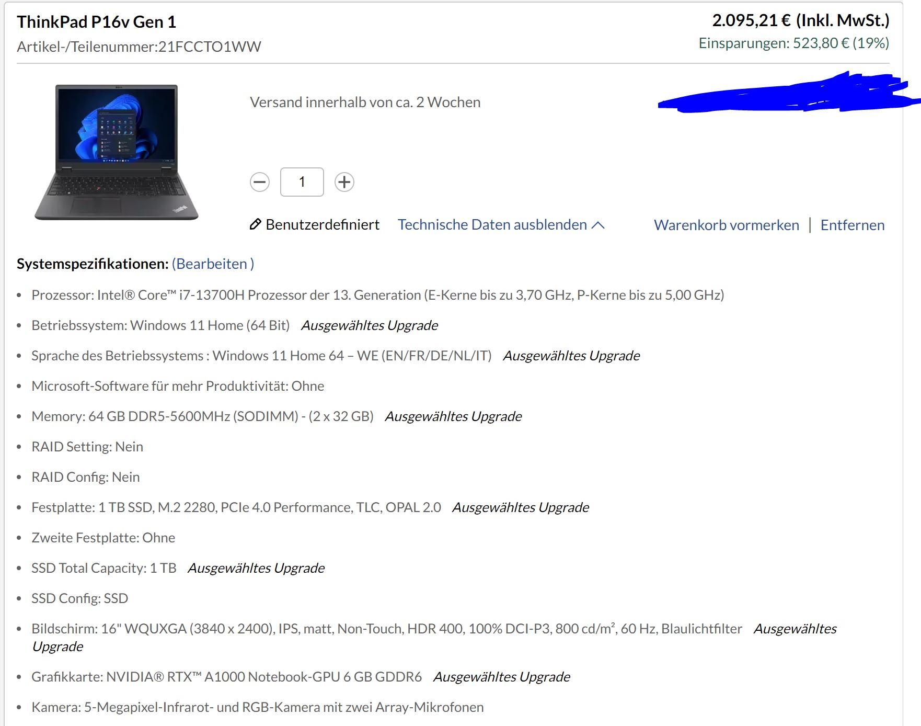This screenshot has width=921, height=726.
Task: Click Betriebssystem: Windows 11 Home line
Action: click(x=160, y=325)
